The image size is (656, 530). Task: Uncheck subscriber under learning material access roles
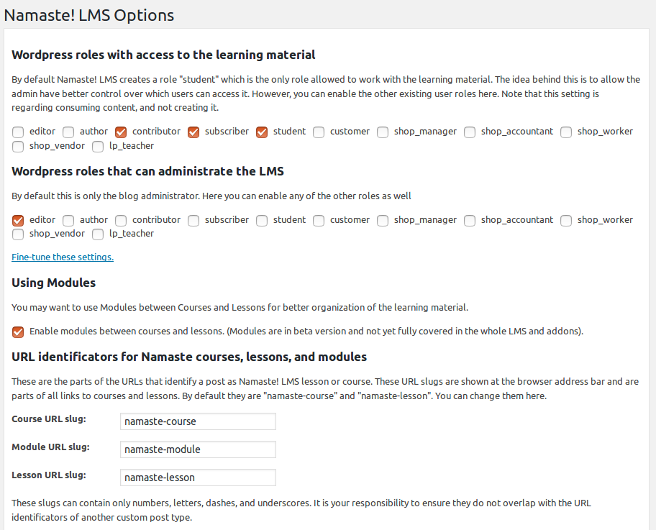(193, 132)
